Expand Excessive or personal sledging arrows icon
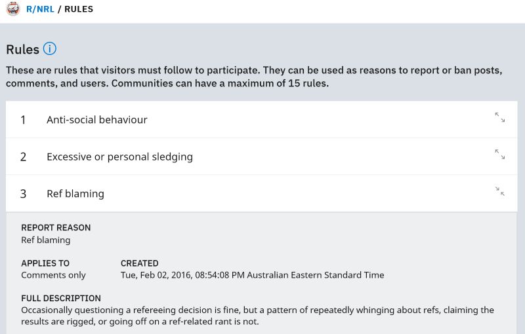 (500, 155)
